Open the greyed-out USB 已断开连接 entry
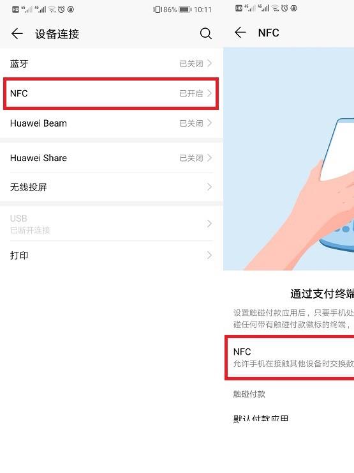Viewport: 354px width, 473px height. click(x=112, y=224)
